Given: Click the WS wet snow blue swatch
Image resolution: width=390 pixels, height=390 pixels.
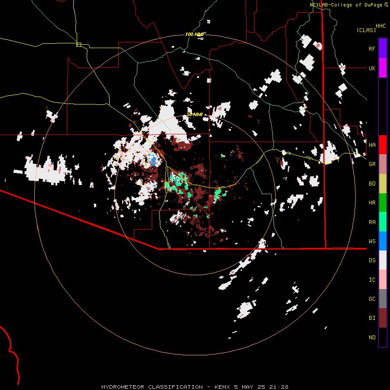Looking at the screenshot, I should point(383,241).
